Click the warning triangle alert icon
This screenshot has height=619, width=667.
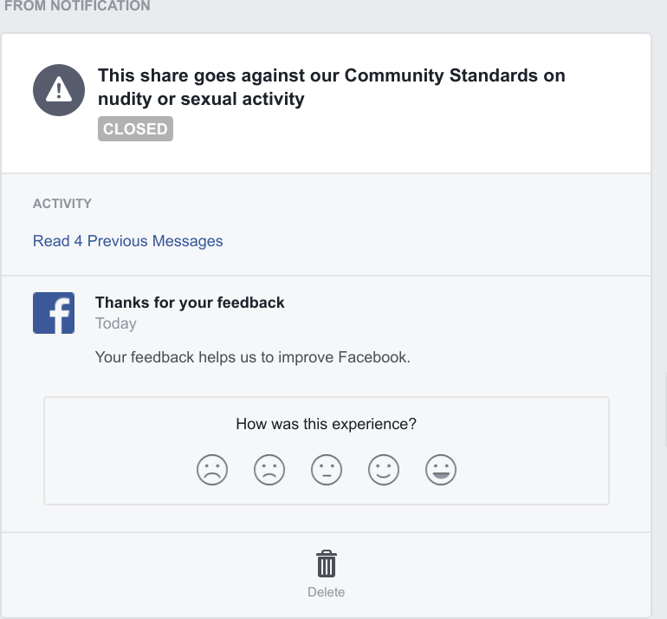point(59,89)
